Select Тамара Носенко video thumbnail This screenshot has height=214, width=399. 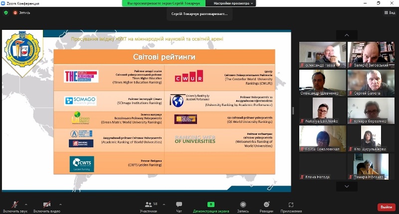click(371, 167)
